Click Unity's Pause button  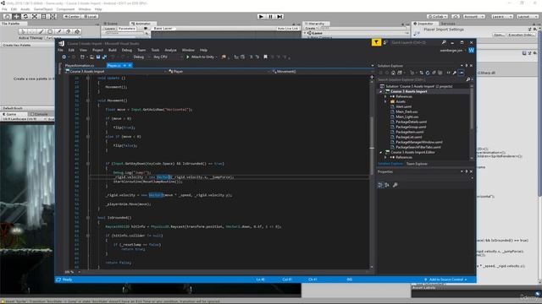coord(271,16)
